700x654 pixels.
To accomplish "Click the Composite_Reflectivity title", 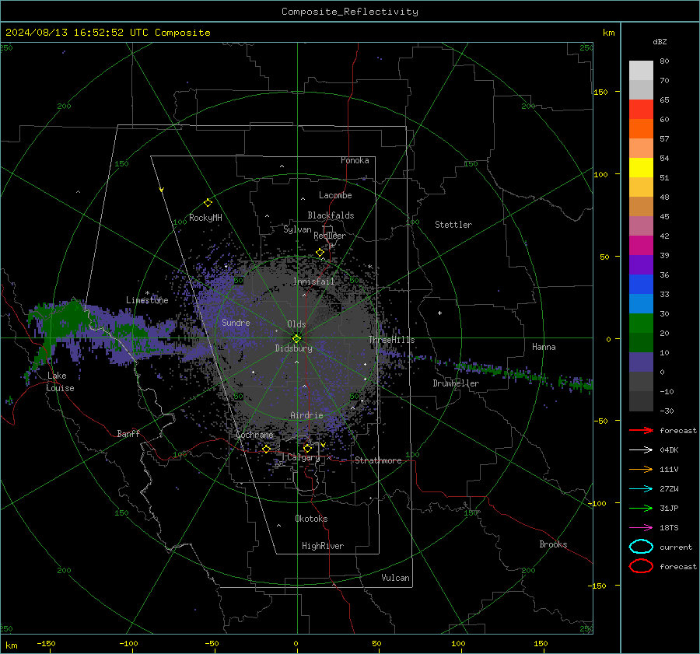I will coord(350,12).
